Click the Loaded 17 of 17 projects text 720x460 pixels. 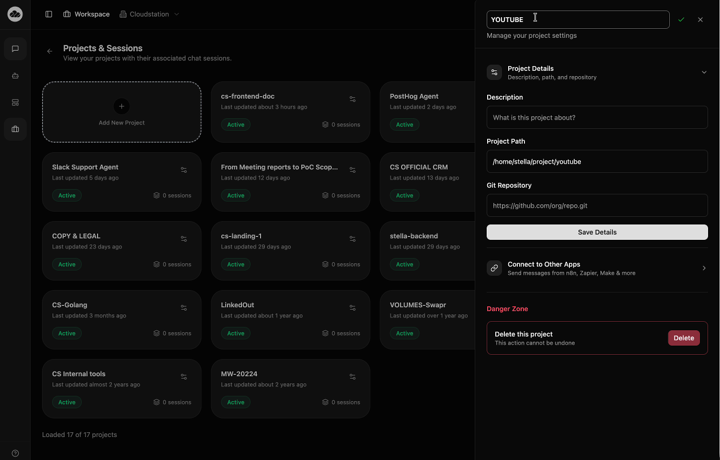(79, 435)
